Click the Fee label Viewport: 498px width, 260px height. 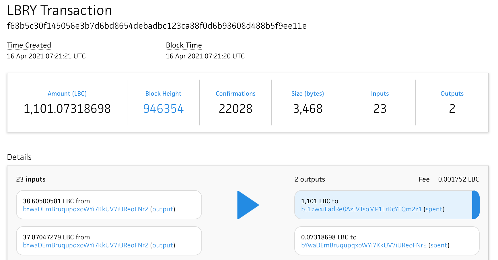click(x=424, y=179)
